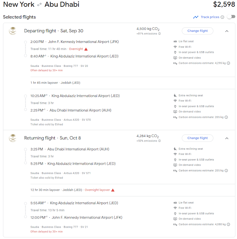Click the round-trip arrows icon in title
This screenshot has width=237, height=239.
pos(39,5)
